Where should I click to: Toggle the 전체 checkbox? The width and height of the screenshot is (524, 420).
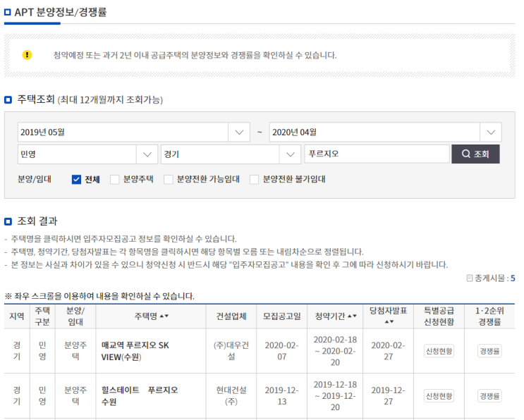[77, 180]
